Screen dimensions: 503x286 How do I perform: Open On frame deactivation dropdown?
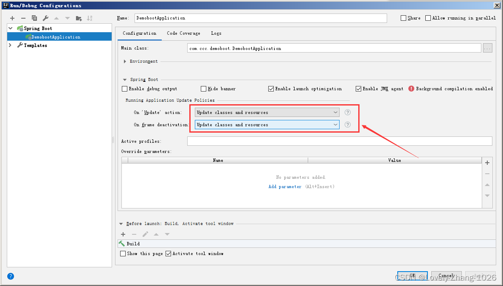(267, 125)
